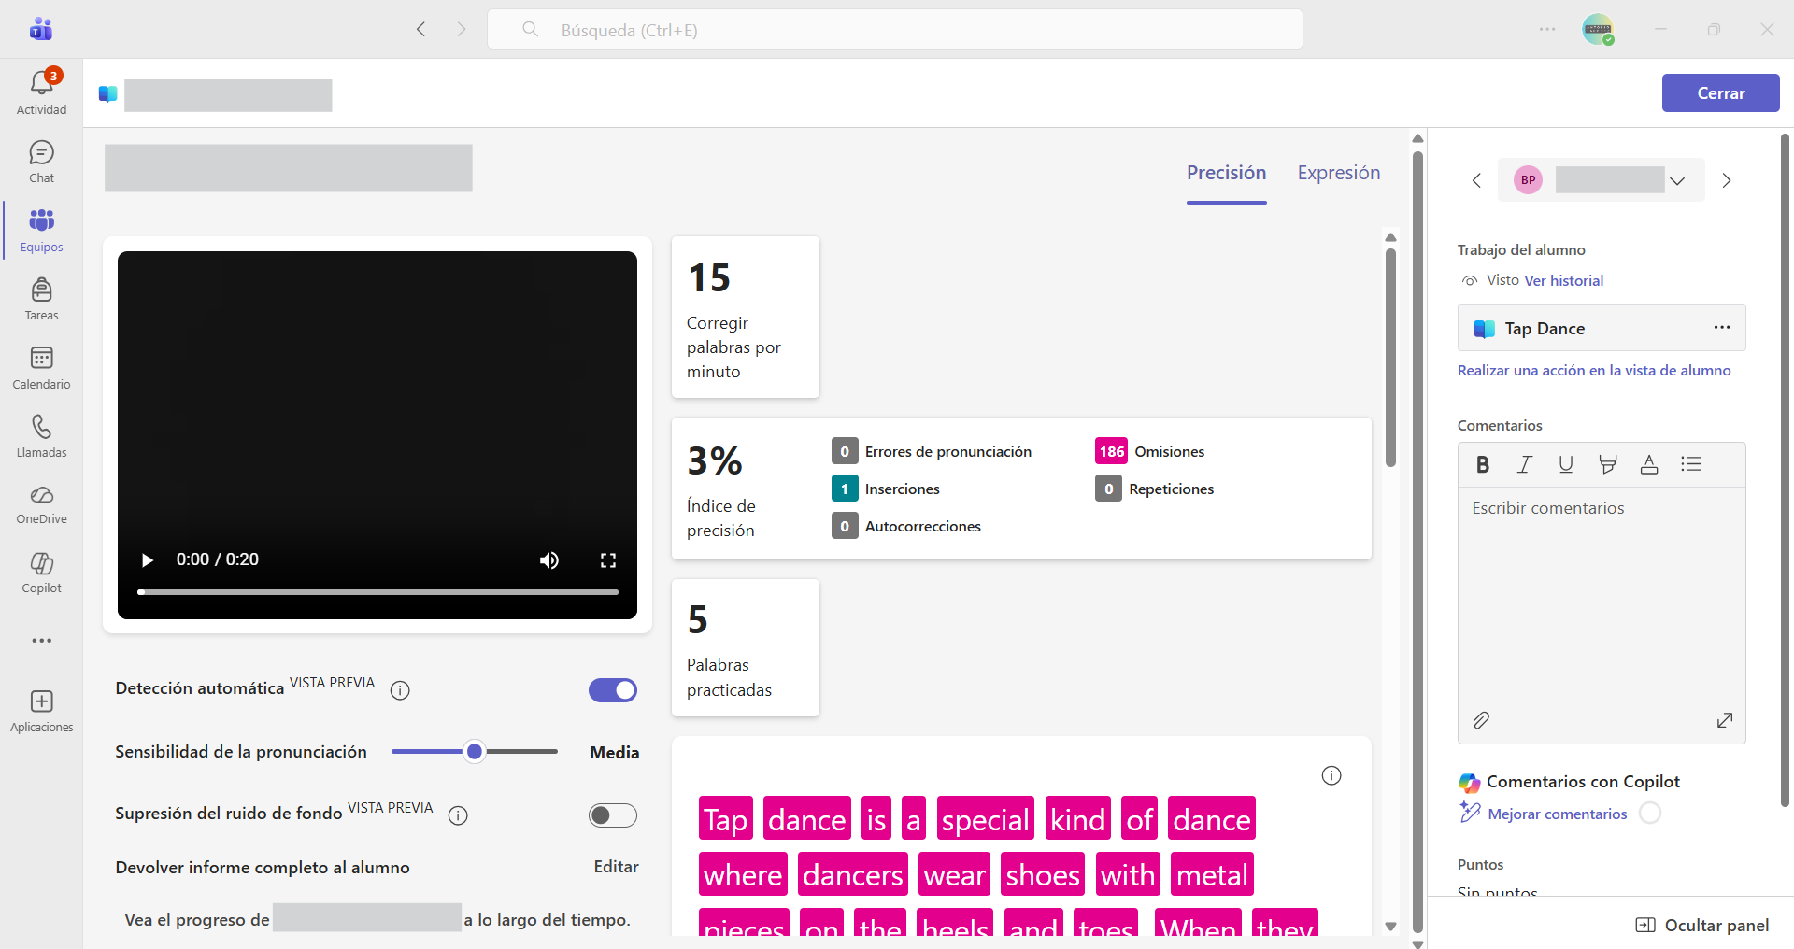The width and height of the screenshot is (1794, 949).
Task: Select the word 'shoes' in passage
Action: tap(1043, 874)
